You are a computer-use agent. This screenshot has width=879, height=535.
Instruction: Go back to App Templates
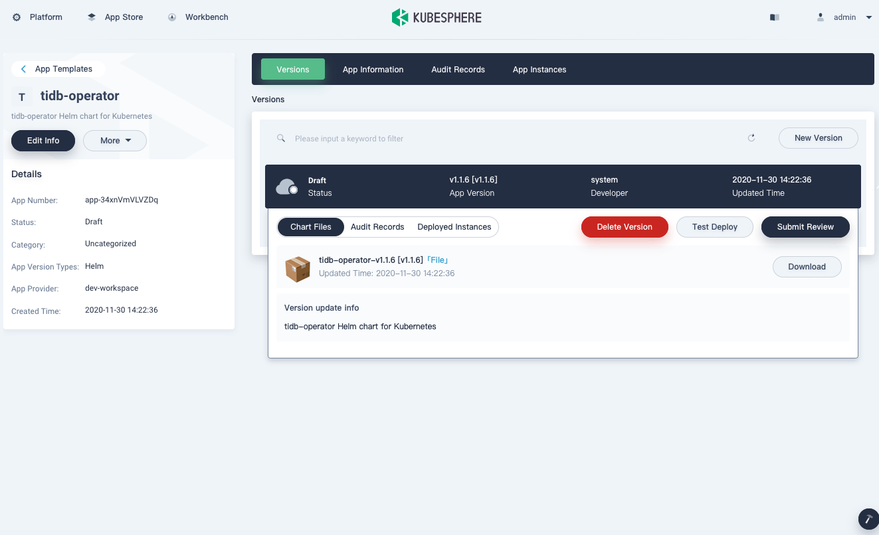pyautogui.click(x=58, y=69)
